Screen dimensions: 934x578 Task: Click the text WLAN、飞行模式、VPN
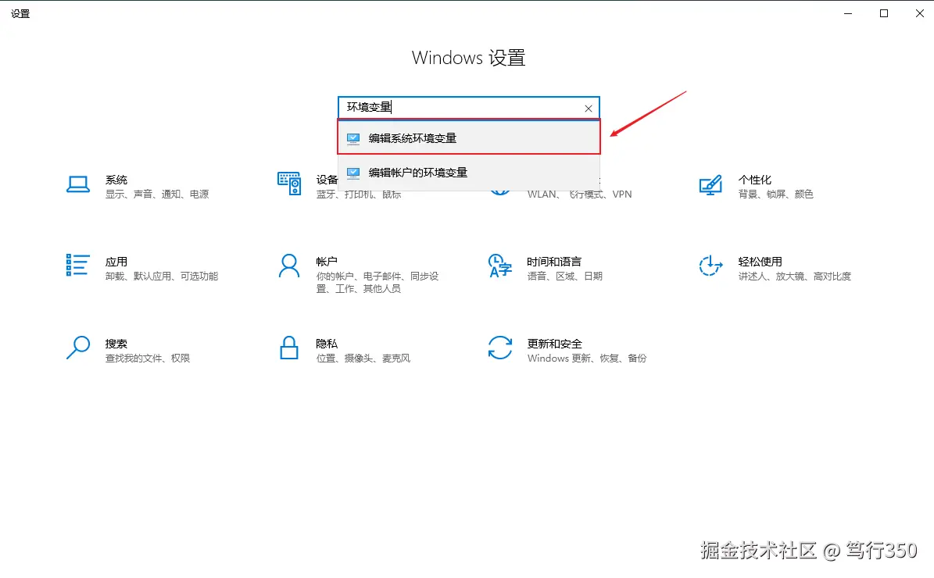click(579, 194)
